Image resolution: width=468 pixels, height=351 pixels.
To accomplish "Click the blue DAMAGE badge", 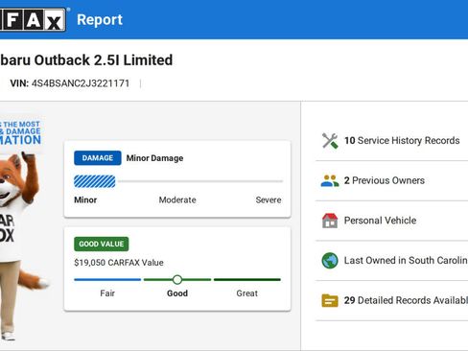I will click(98, 158).
